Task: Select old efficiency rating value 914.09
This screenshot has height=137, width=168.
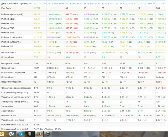Action: click(37, 14)
